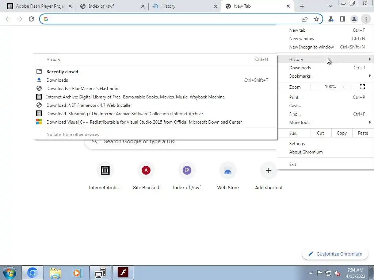This screenshot has height=280, width=374.
Task: Click Paste in the Edit row
Action: coord(363,133)
